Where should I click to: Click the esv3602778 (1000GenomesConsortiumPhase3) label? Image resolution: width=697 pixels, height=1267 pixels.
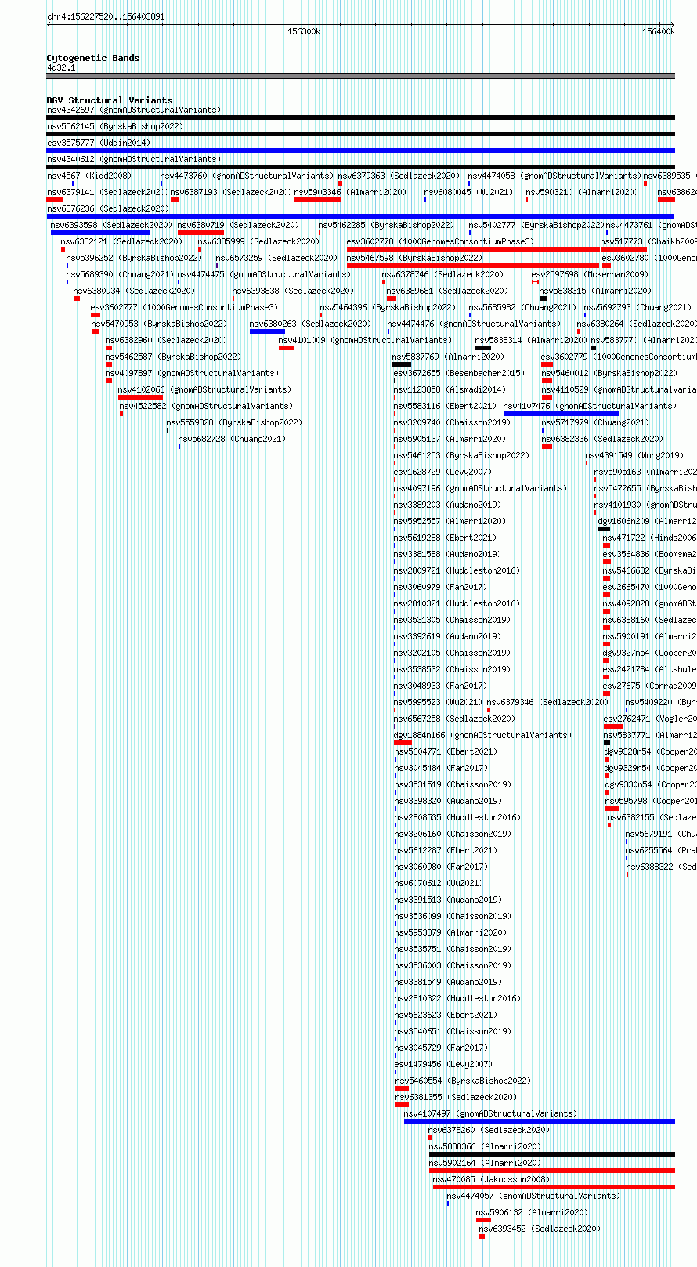point(441,241)
